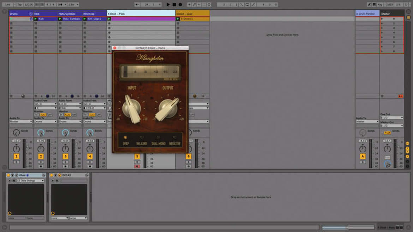Set Kick monitor to In

pos(37,115)
